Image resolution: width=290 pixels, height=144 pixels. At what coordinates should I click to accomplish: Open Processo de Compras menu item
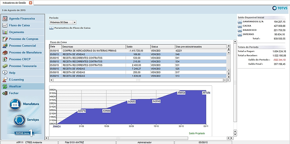pyautogui.click(x=23, y=39)
